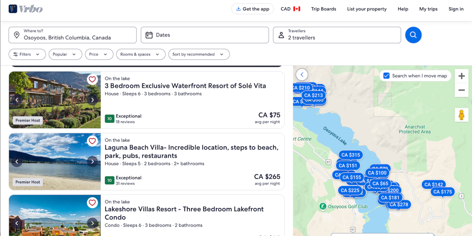Image resolution: width=472 pixels, height=236 pixels.
Task: Select the Street View pegman icon
Action: tap(462, 115)
